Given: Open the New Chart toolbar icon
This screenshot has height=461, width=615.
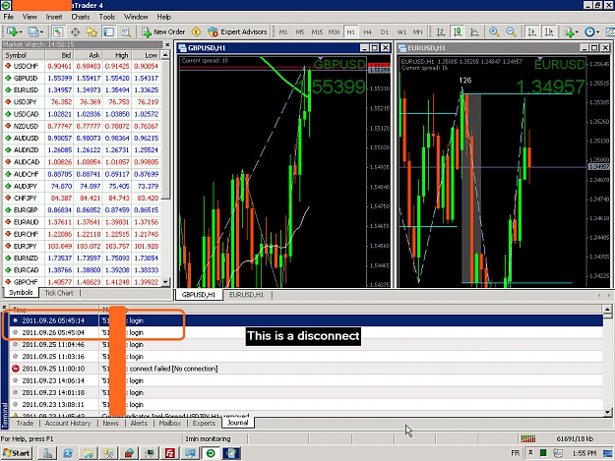Looking at the screenshot, I should tap(12, 31).
